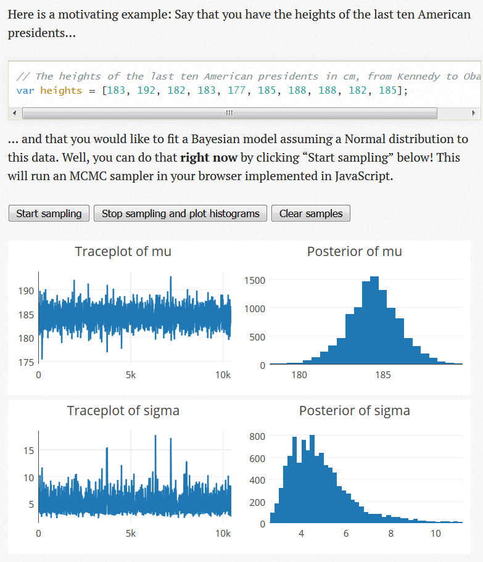Click the 10k axis label on the mu traceplot
Image resolution: width=483 pixels, height=562 pixels.
tap(223, 374)
